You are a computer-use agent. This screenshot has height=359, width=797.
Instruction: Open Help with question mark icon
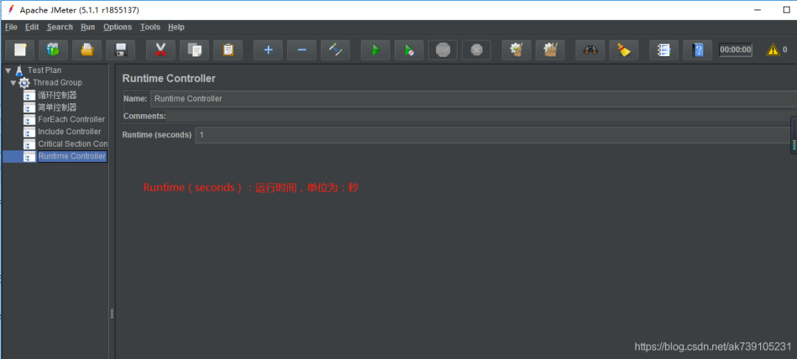(698, 50)
